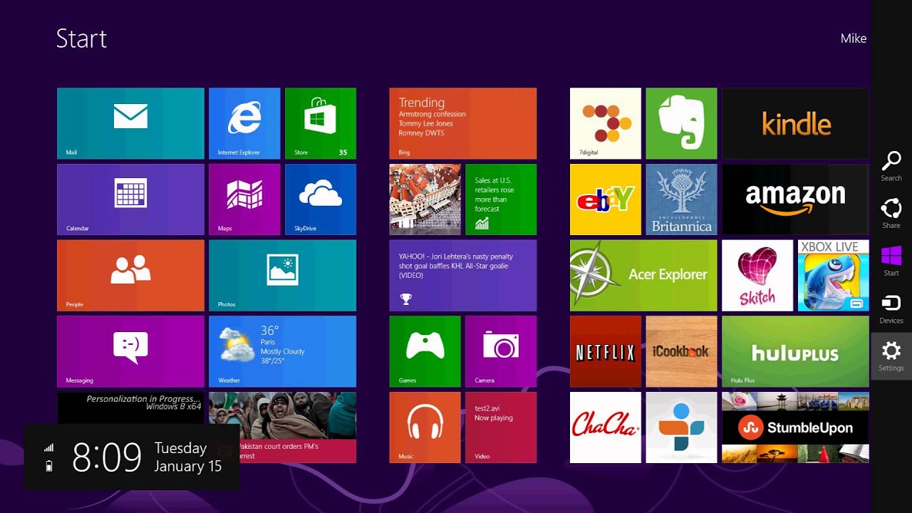The height and width of the screenshot is (513, 912).
Task: Launch the Acer Explorer tile
Action: (643, 275)
